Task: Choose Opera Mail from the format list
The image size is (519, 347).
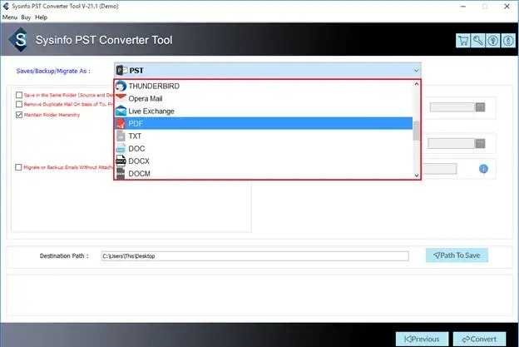Action: (x=264, y=98)
